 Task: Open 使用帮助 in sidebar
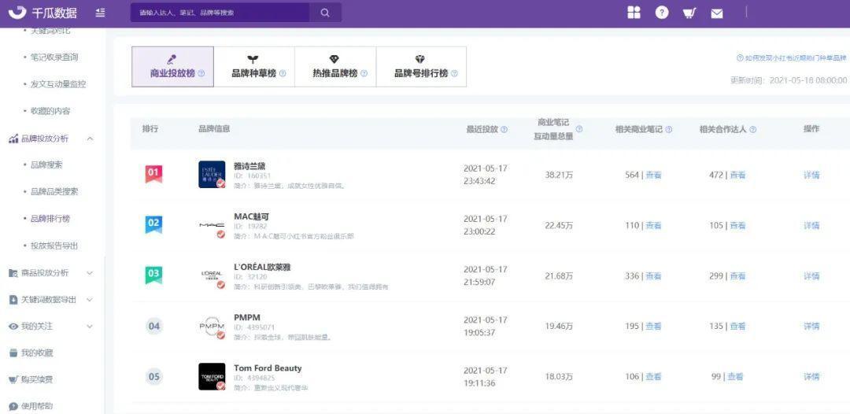coord(37,406)
